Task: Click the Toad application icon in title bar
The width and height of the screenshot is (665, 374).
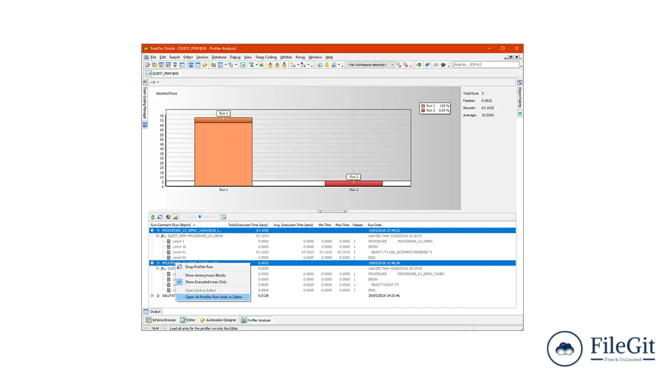Action: click(x=146, y=48)
